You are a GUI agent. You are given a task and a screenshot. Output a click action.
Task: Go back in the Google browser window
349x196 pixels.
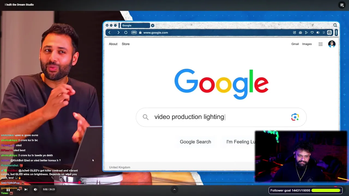pos(109,33)
